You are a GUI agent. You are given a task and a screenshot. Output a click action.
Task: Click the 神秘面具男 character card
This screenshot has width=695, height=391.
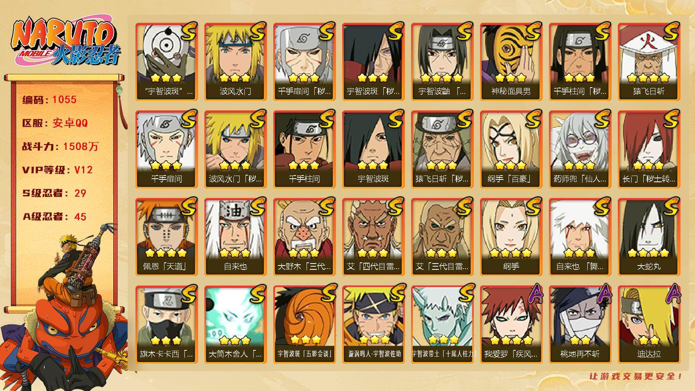(511, 61)
